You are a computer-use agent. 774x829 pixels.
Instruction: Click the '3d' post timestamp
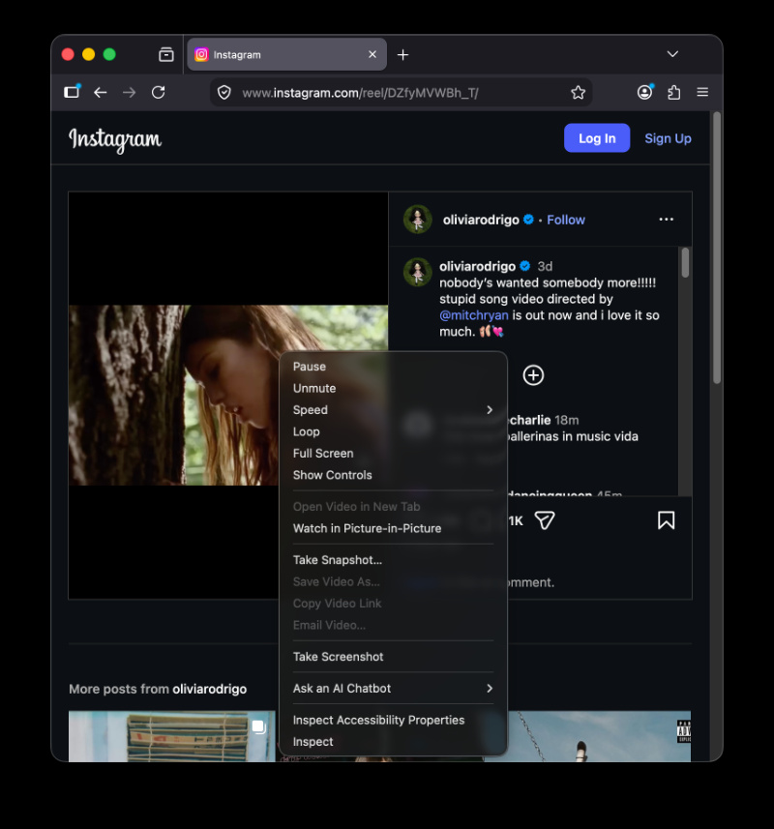(545, 266)
